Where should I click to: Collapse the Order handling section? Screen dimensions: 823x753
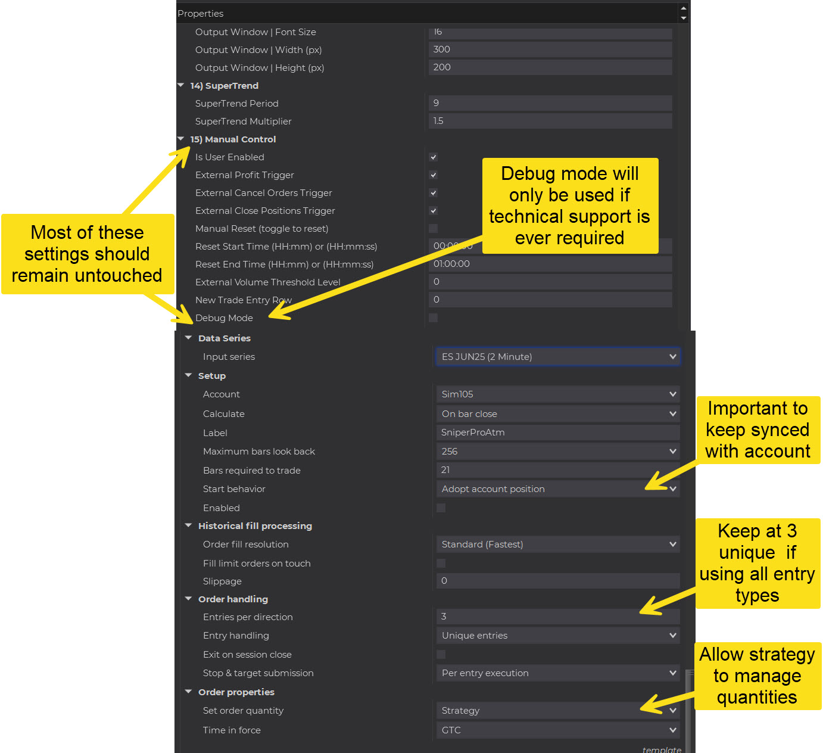pyautogui.click(x=188, y=599)
